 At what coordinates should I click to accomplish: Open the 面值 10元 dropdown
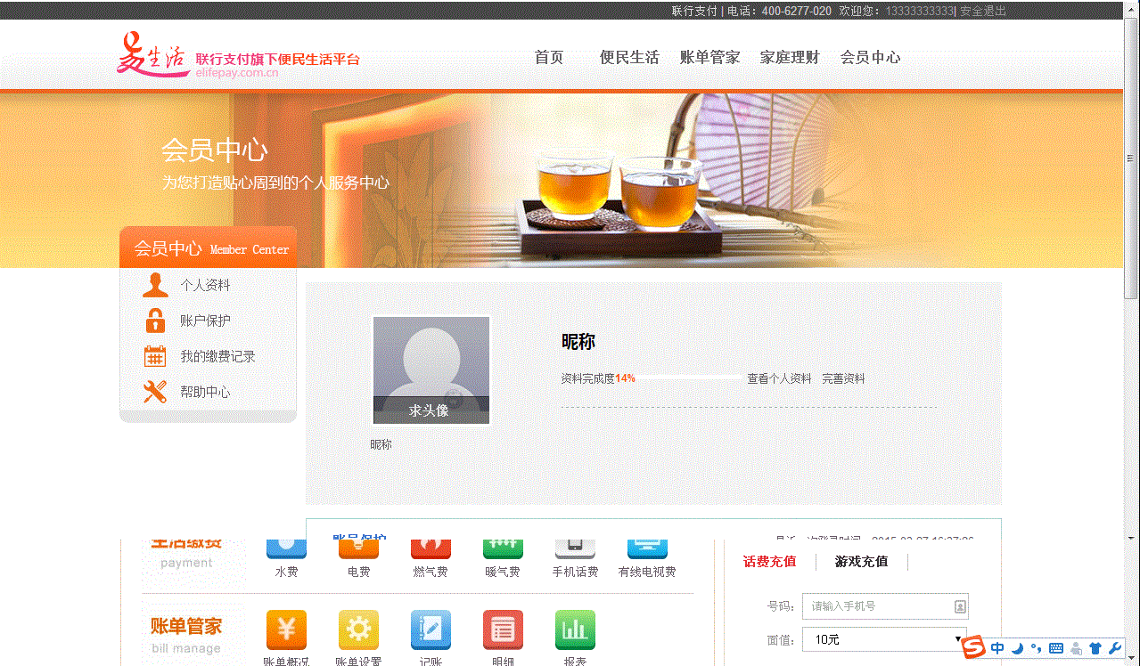885,639
